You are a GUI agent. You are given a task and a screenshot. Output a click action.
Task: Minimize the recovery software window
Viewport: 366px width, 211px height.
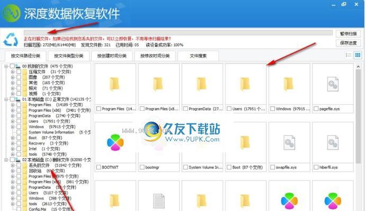point(334,5)
